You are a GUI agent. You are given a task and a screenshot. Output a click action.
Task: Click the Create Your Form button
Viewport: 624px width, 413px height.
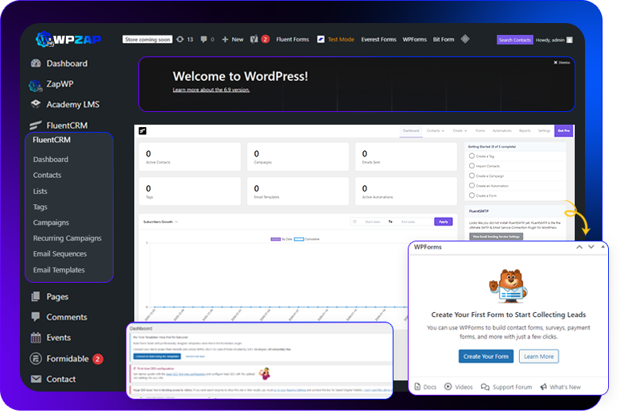[486, 357]
